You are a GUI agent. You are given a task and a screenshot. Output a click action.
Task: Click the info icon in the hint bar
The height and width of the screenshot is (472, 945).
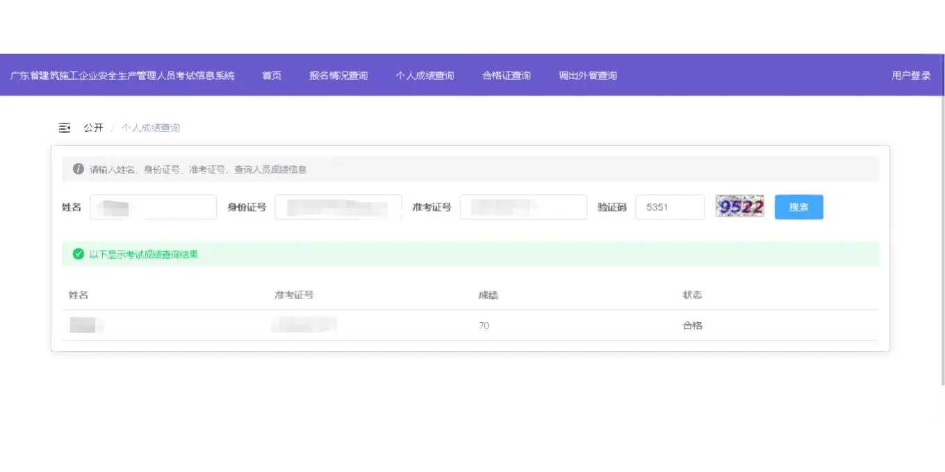tap(79, 169)
